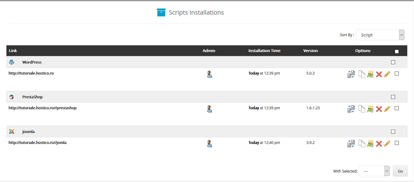
Task: Expand the With Selected action dropdown
Action: tap(374, 171)
